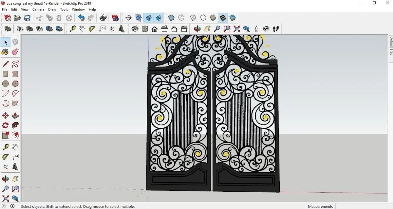Viewport: 393px width, 209px height.
Task: Click the Make Component tool
Action: pos(15,42)
